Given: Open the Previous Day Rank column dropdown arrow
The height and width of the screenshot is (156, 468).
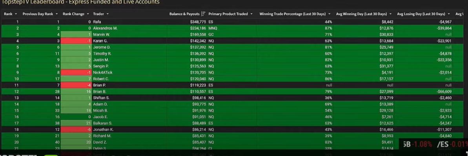Looking at the screenshot, I should click(57, 14).
